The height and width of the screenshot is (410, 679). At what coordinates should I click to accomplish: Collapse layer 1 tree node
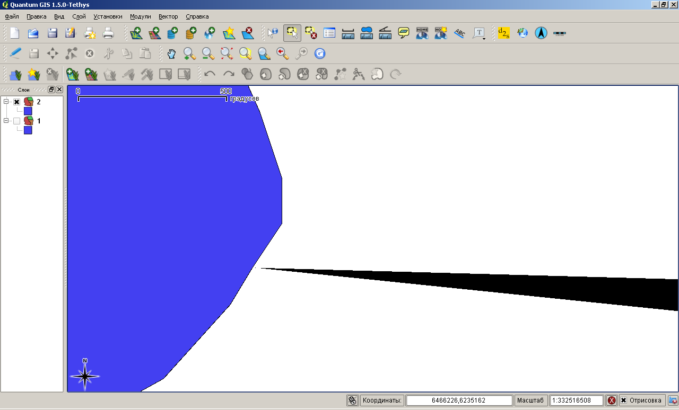[x=6, y=121]
